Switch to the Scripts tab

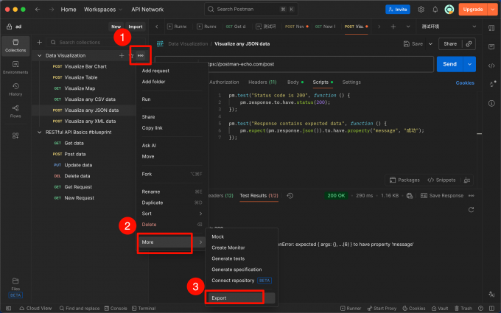click(323, 82)
